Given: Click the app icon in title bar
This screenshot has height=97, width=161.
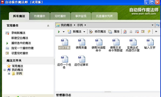Looking at the screenshot, I should coord(2,2).
